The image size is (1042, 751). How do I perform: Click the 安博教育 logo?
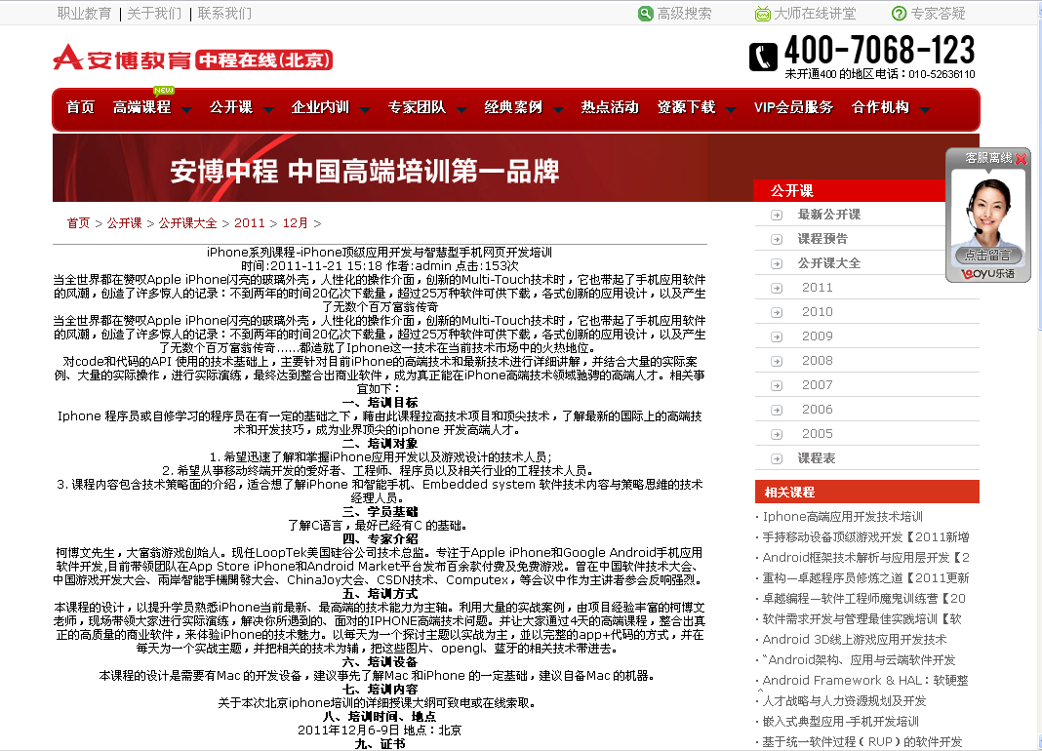coord(122,59)
